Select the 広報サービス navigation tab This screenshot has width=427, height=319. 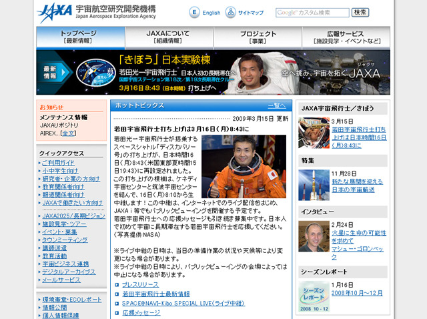[346, 37]
